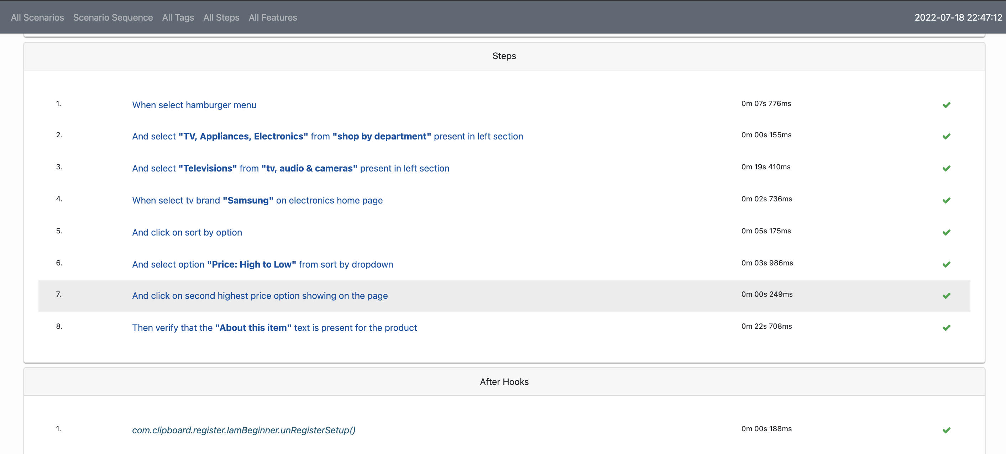Go to All Tags page
This screenshot has width=1006, height=454.
[x=178, y=17]
